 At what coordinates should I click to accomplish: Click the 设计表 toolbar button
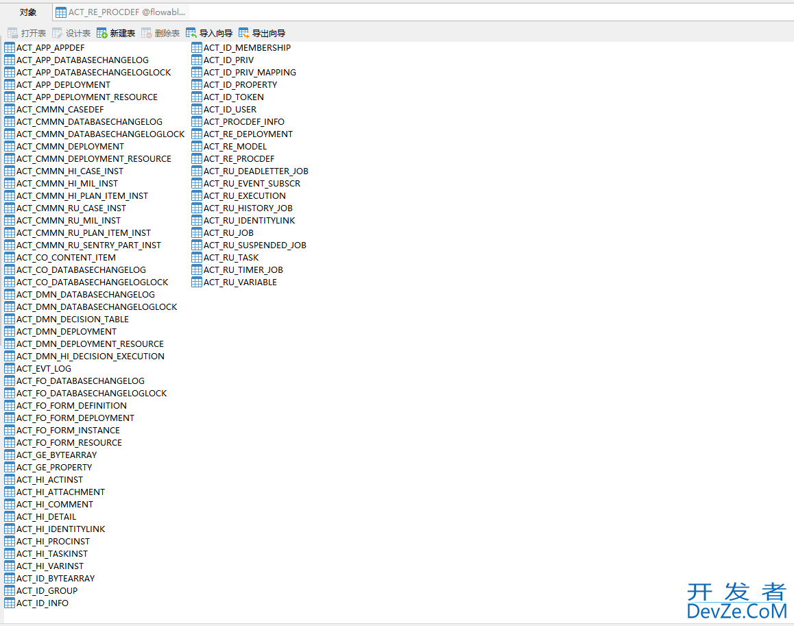pos(71,34)
